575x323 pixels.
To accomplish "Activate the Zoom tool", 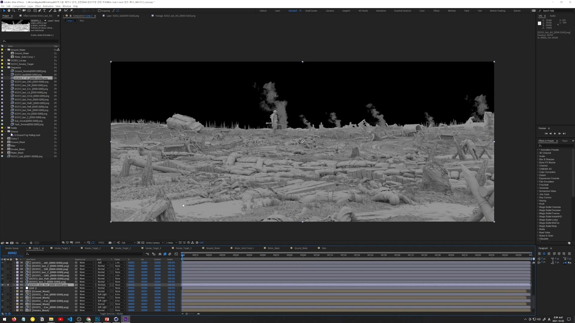I will 13,10.
